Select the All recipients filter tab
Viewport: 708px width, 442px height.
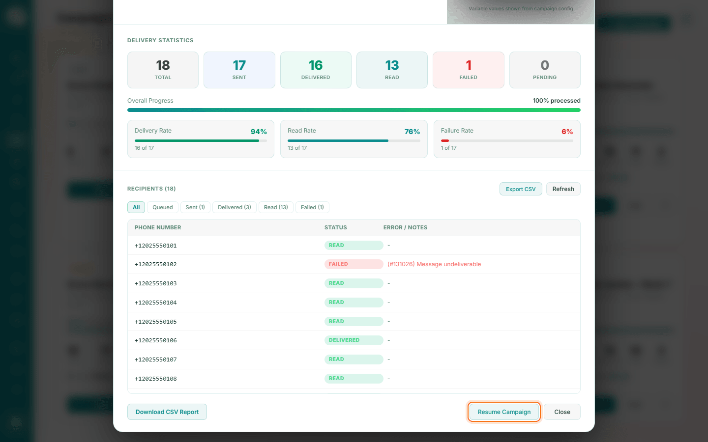136,207
